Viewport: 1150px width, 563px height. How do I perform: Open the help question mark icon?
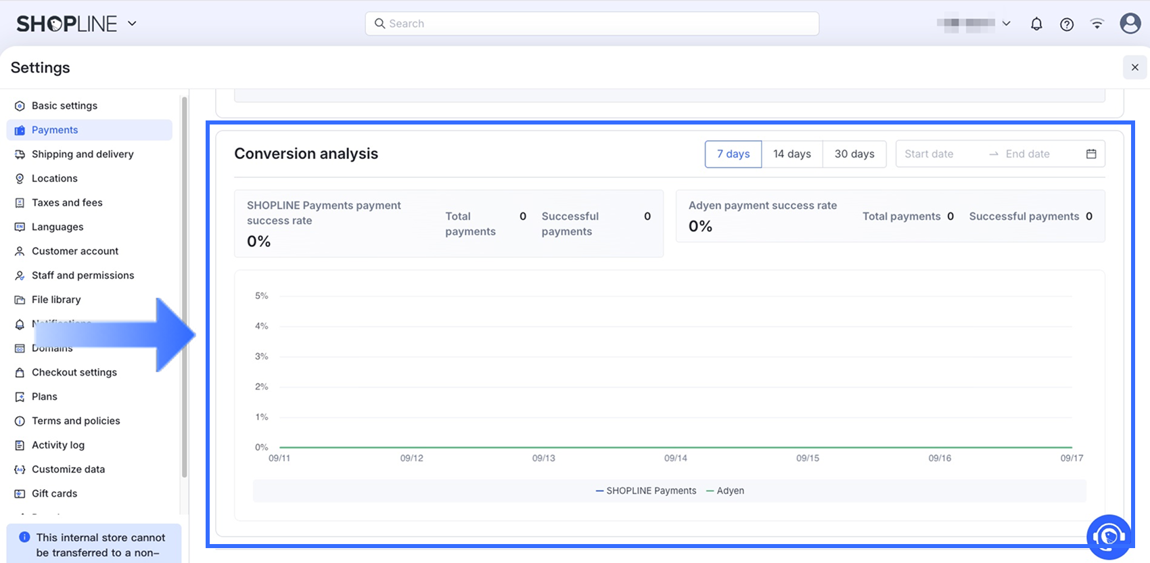pyautogui.click(x=1067, y=24)
